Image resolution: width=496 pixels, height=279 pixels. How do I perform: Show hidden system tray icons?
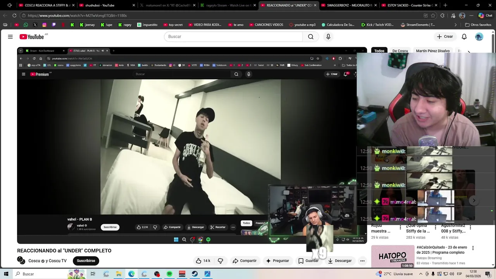pyautogui.click(x=421, y=274)
